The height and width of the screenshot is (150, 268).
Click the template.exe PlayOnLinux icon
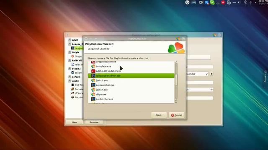click(x=93, y=66)
